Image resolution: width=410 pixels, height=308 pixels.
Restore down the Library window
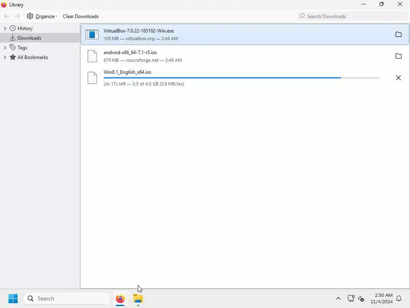(382, 4)
